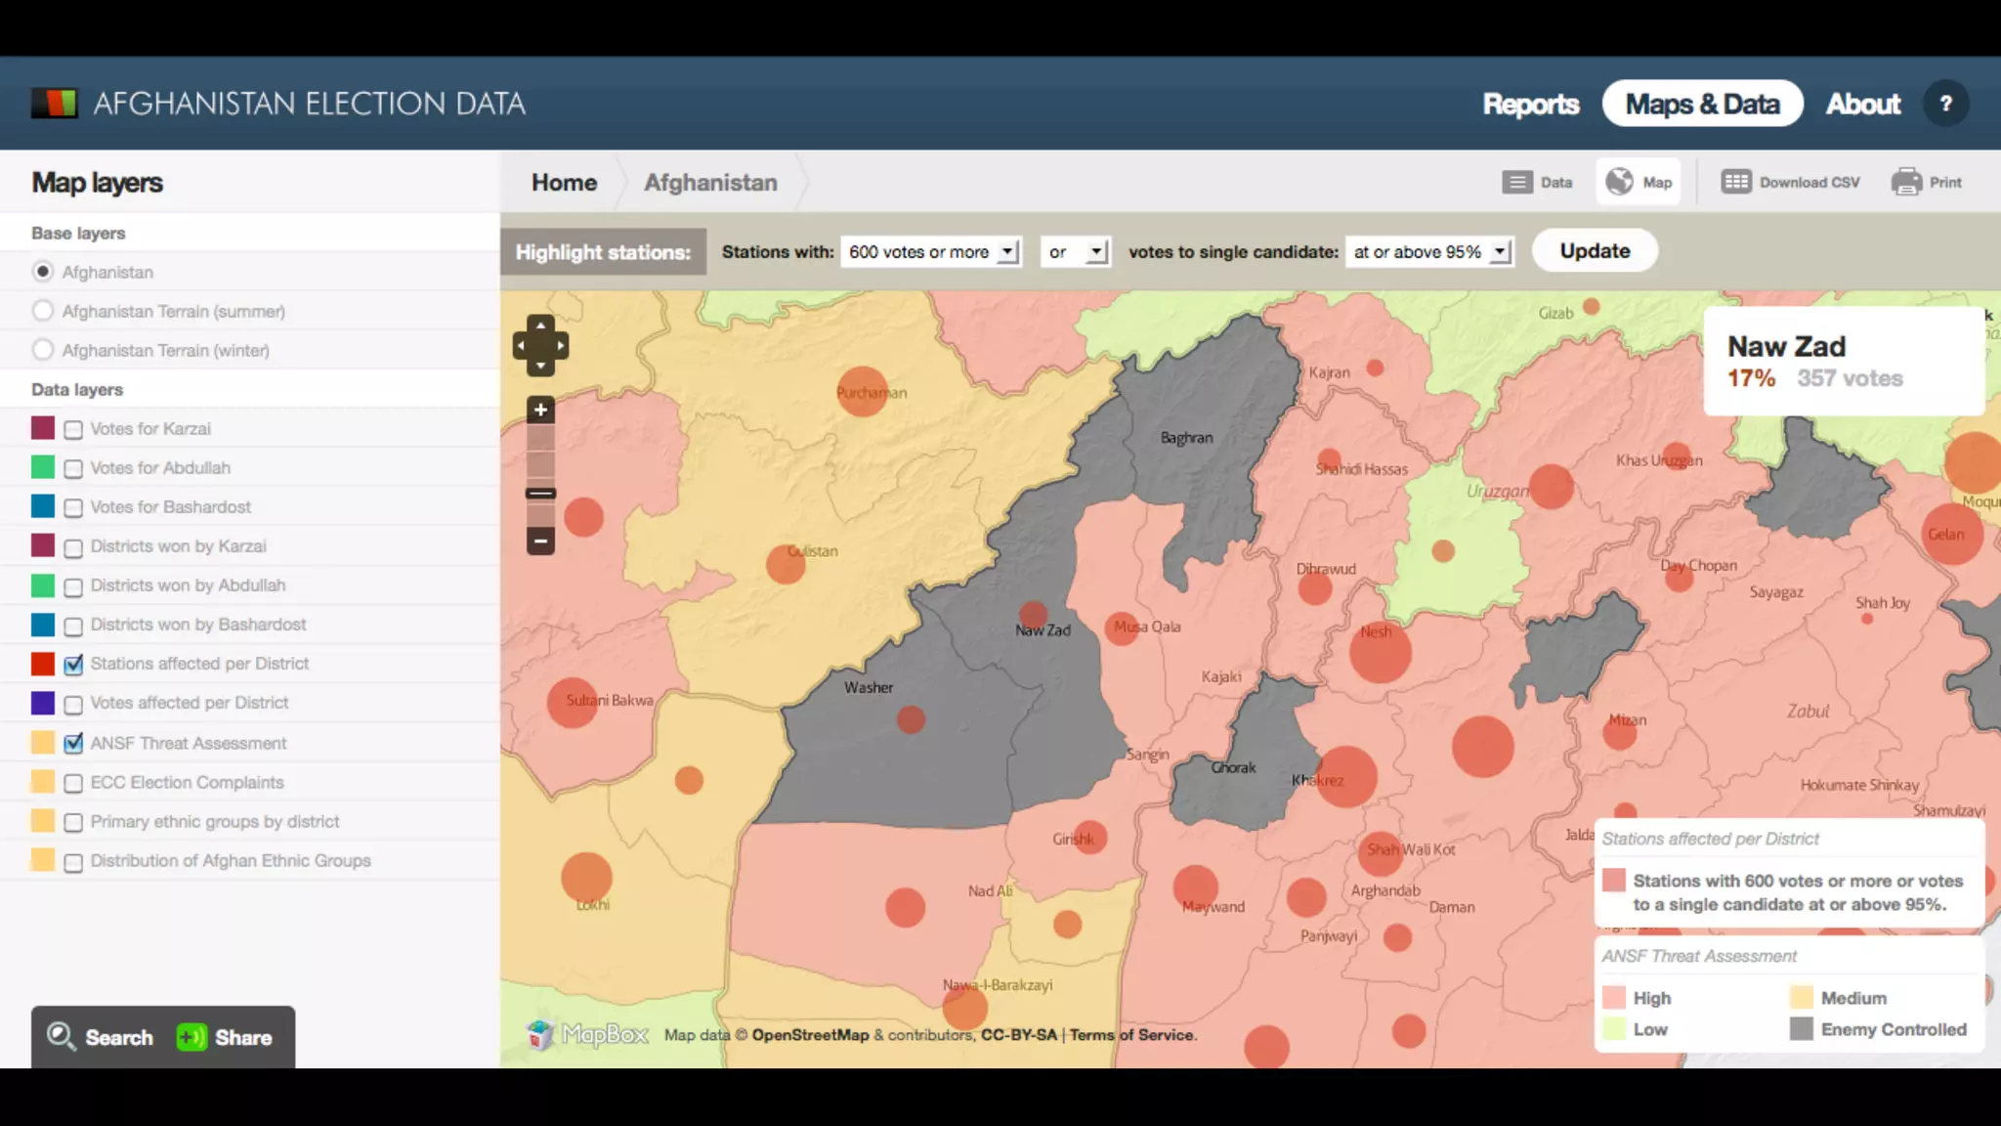
Task: Click the map zoom in plus button
Action: (x=540, y=411)
